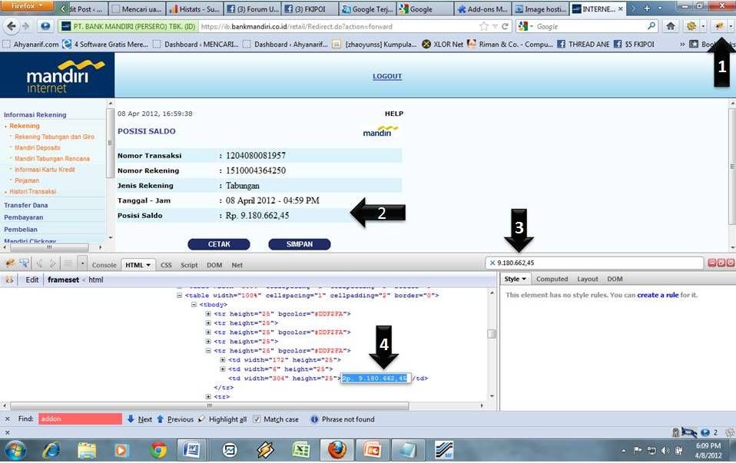This screenshot has width=736, height=463.
Task: Click create a rule link
Action: [658, 295]
